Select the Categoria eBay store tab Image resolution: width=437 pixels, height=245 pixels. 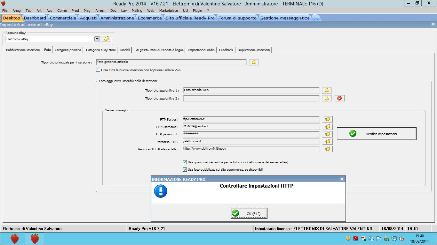click(101, 50)
